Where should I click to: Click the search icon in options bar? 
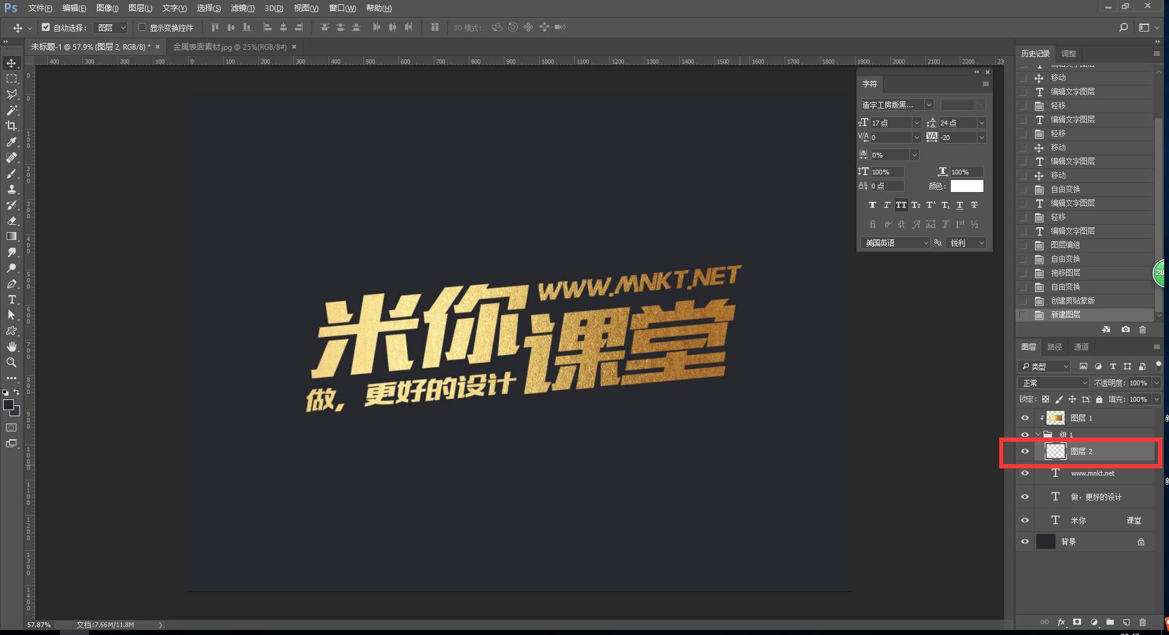[1123, 27]
